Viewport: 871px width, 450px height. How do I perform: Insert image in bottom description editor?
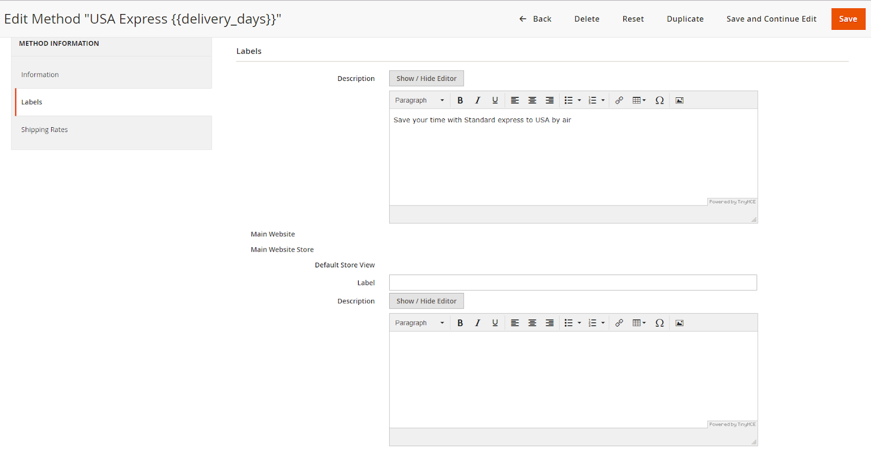pos(679,323)
